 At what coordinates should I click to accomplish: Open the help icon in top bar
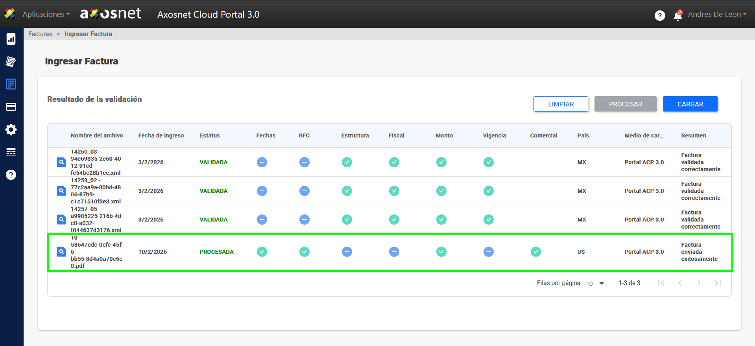coord(660,15)
